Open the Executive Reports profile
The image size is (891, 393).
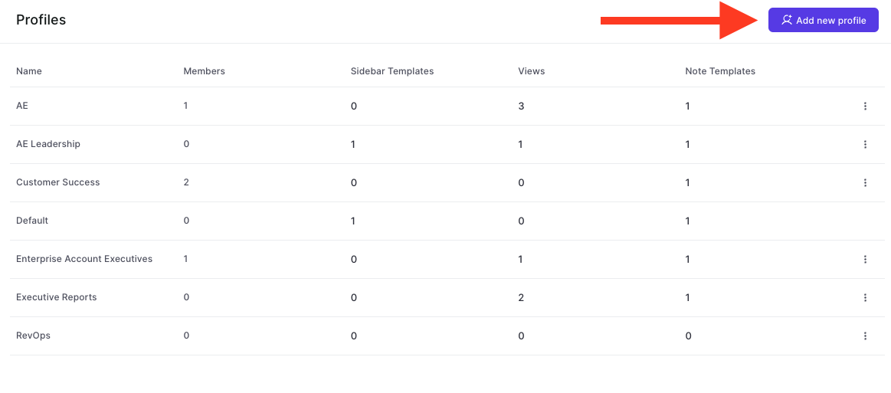point(56,297)
